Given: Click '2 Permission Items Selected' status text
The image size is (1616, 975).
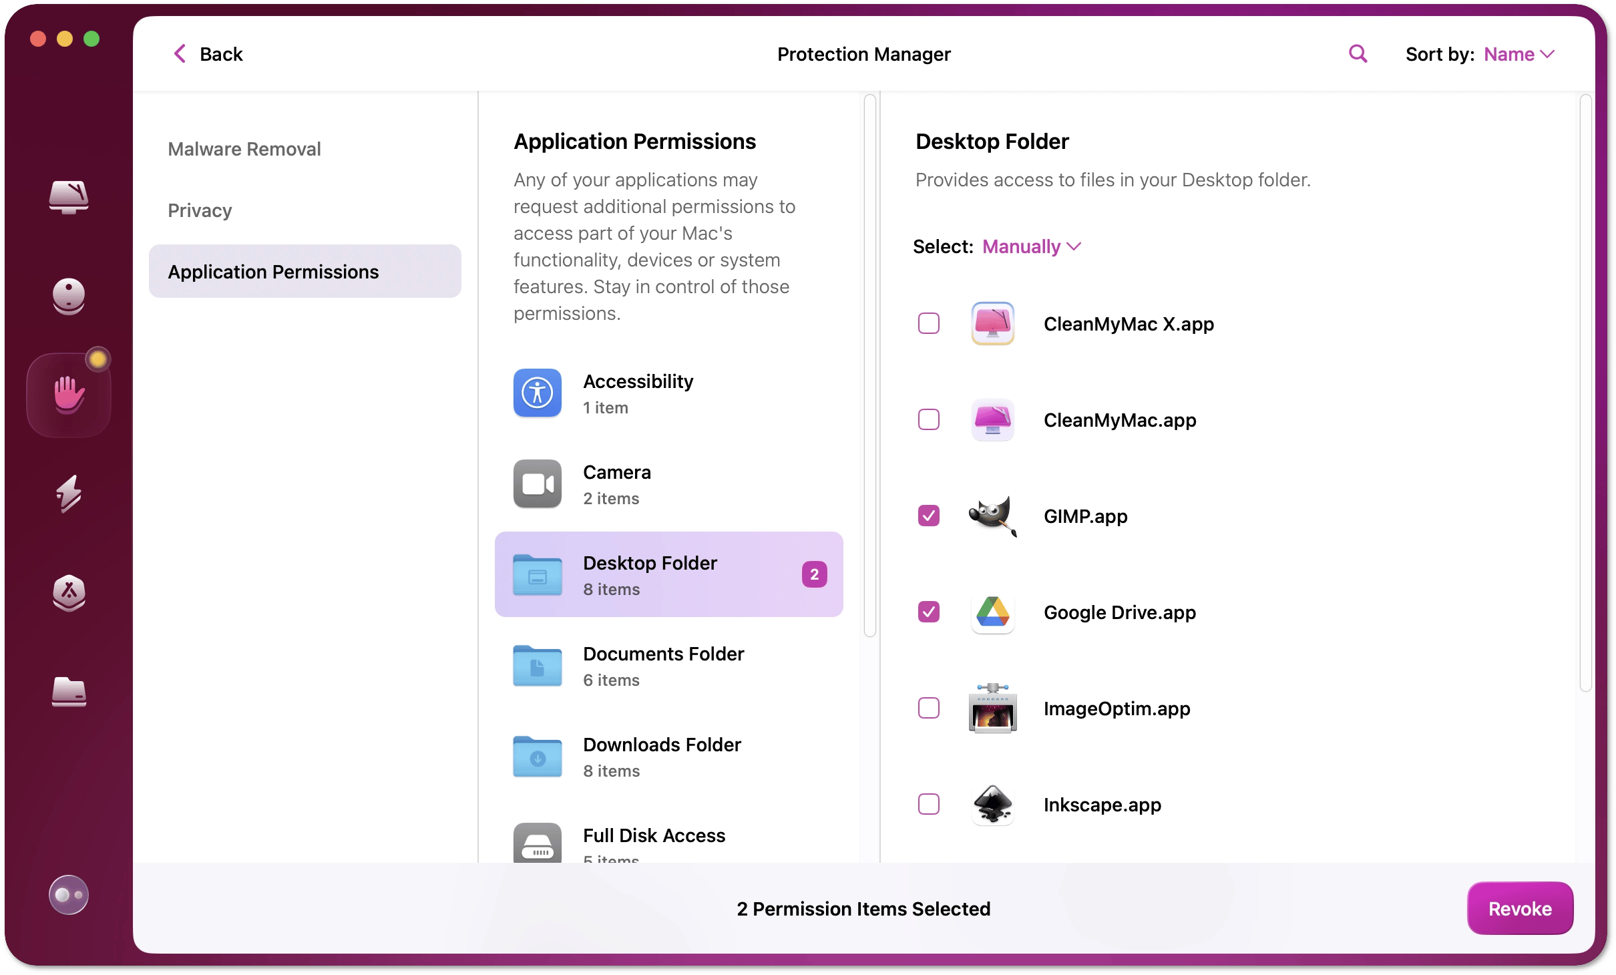Looking at the screenshot, I should click(x=863, y=909).
